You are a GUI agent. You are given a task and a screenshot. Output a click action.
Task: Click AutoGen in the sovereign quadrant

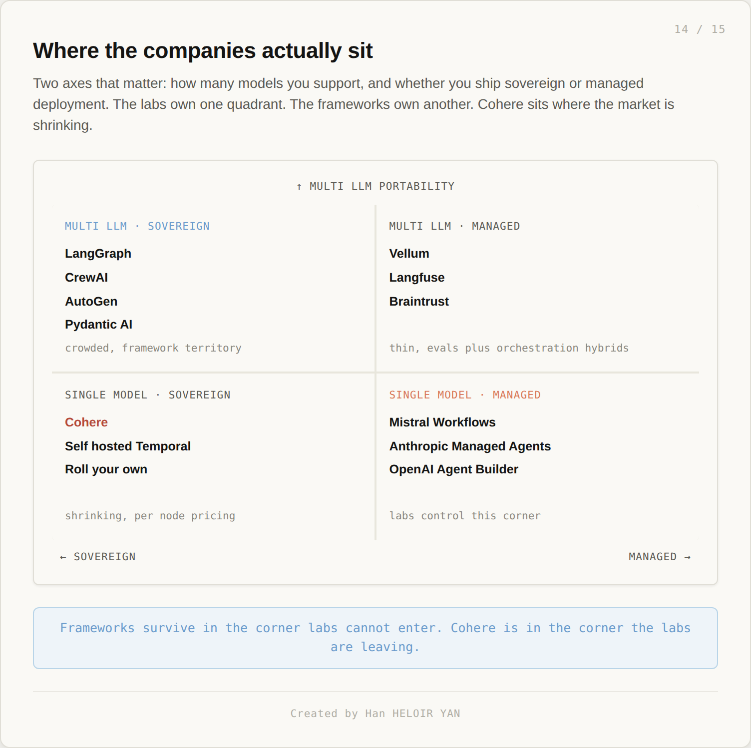coord(91,302)
